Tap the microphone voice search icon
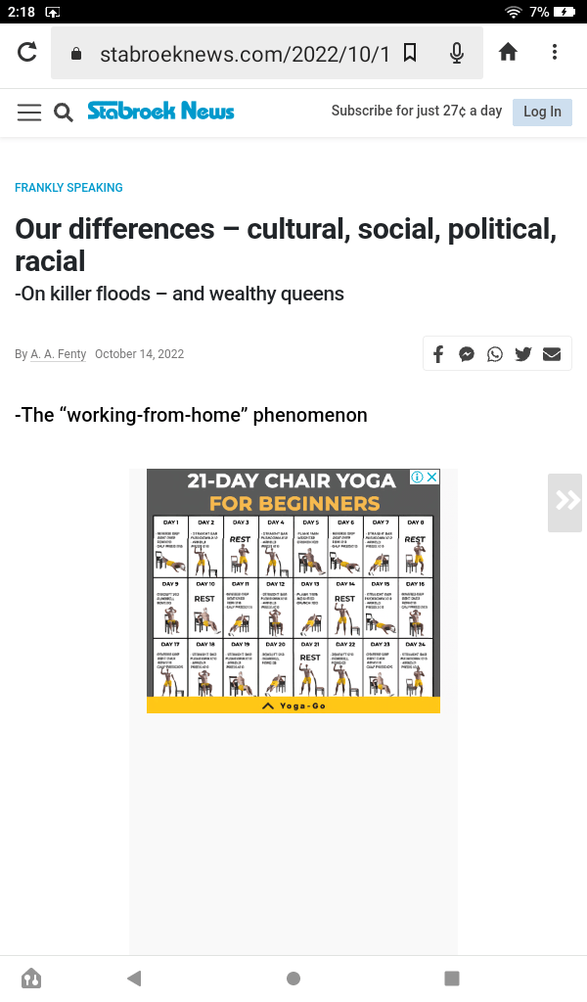 (456, 53)
